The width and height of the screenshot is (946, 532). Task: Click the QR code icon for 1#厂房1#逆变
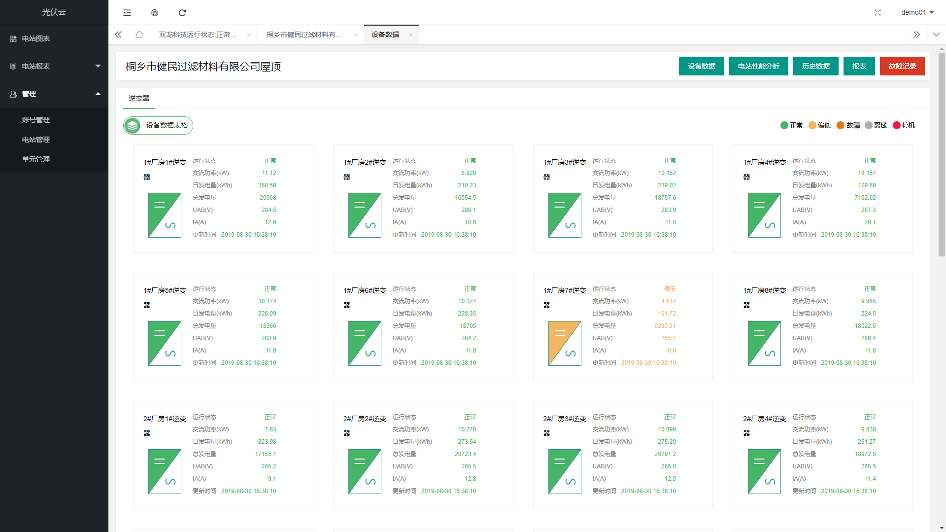pyautogui.click(x=147, y=177)
